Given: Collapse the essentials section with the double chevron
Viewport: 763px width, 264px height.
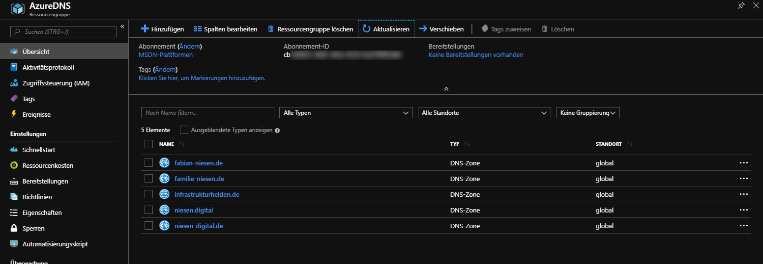Looking at the screenshot, I should [x=446, y=89].
